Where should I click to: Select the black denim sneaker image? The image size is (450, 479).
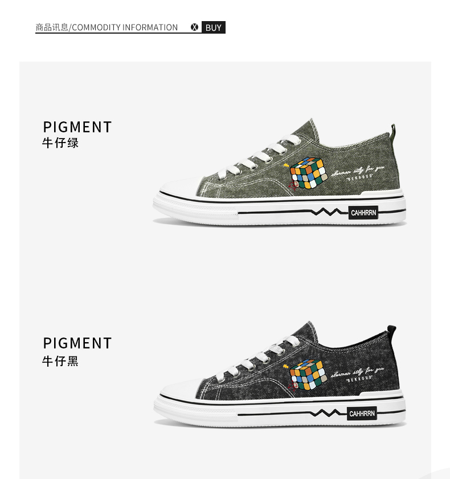[280, 374]
